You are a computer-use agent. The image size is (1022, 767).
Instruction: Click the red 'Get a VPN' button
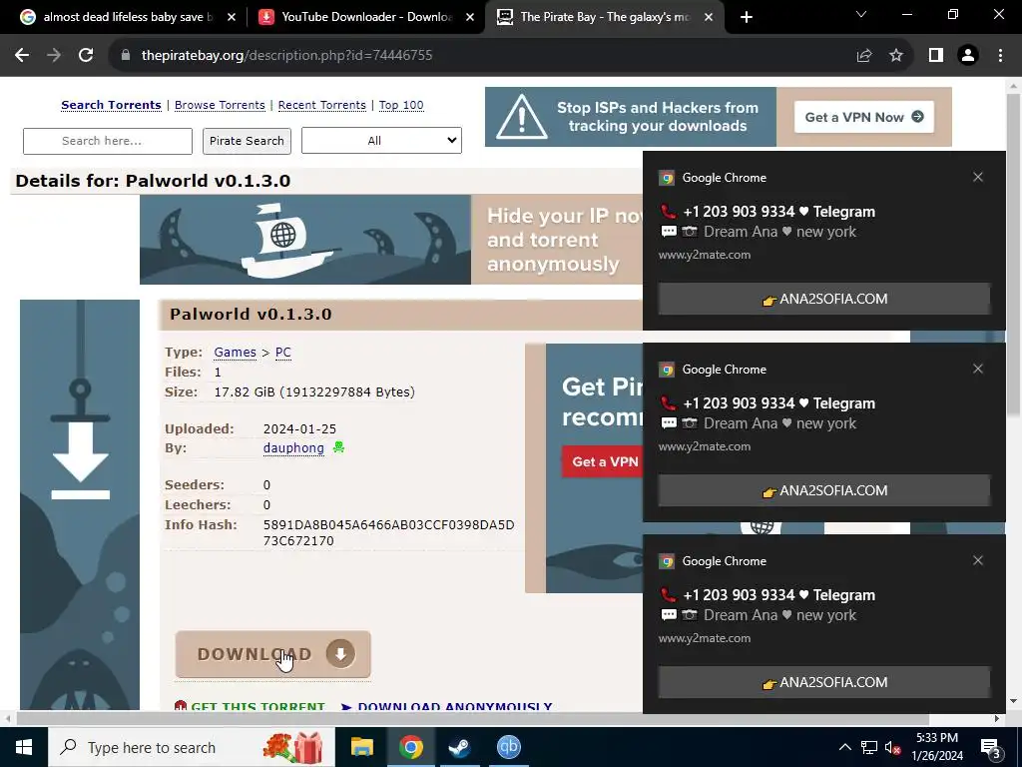[x=603, y=461]
